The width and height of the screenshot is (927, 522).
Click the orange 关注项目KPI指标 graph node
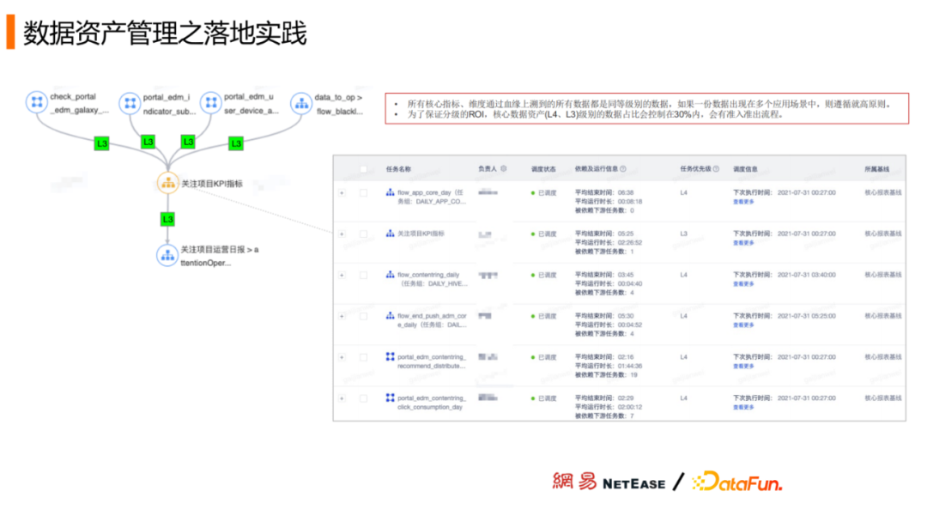click(167, 183)
